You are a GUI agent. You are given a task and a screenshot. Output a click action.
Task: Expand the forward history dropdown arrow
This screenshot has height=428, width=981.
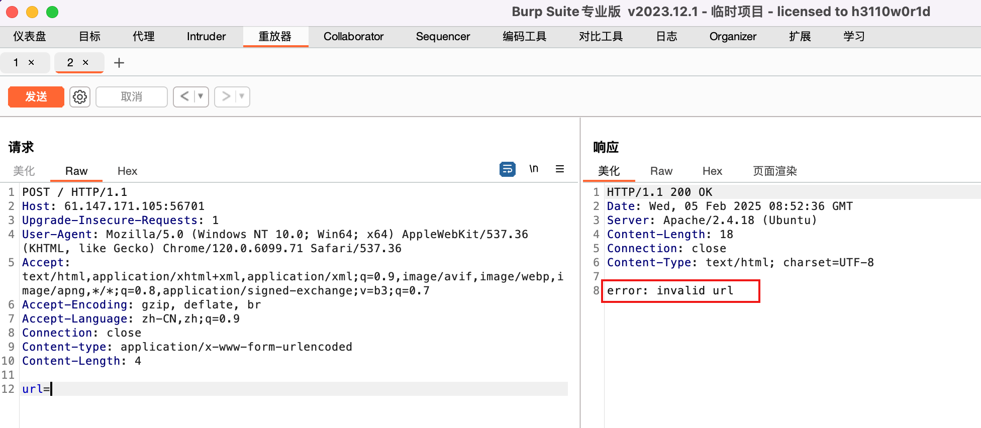click(x=242, y=96)
